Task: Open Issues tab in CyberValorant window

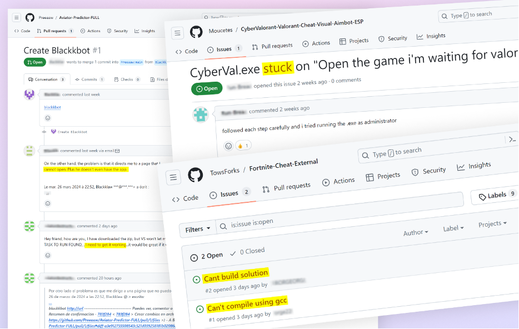Action: point(224,49)
